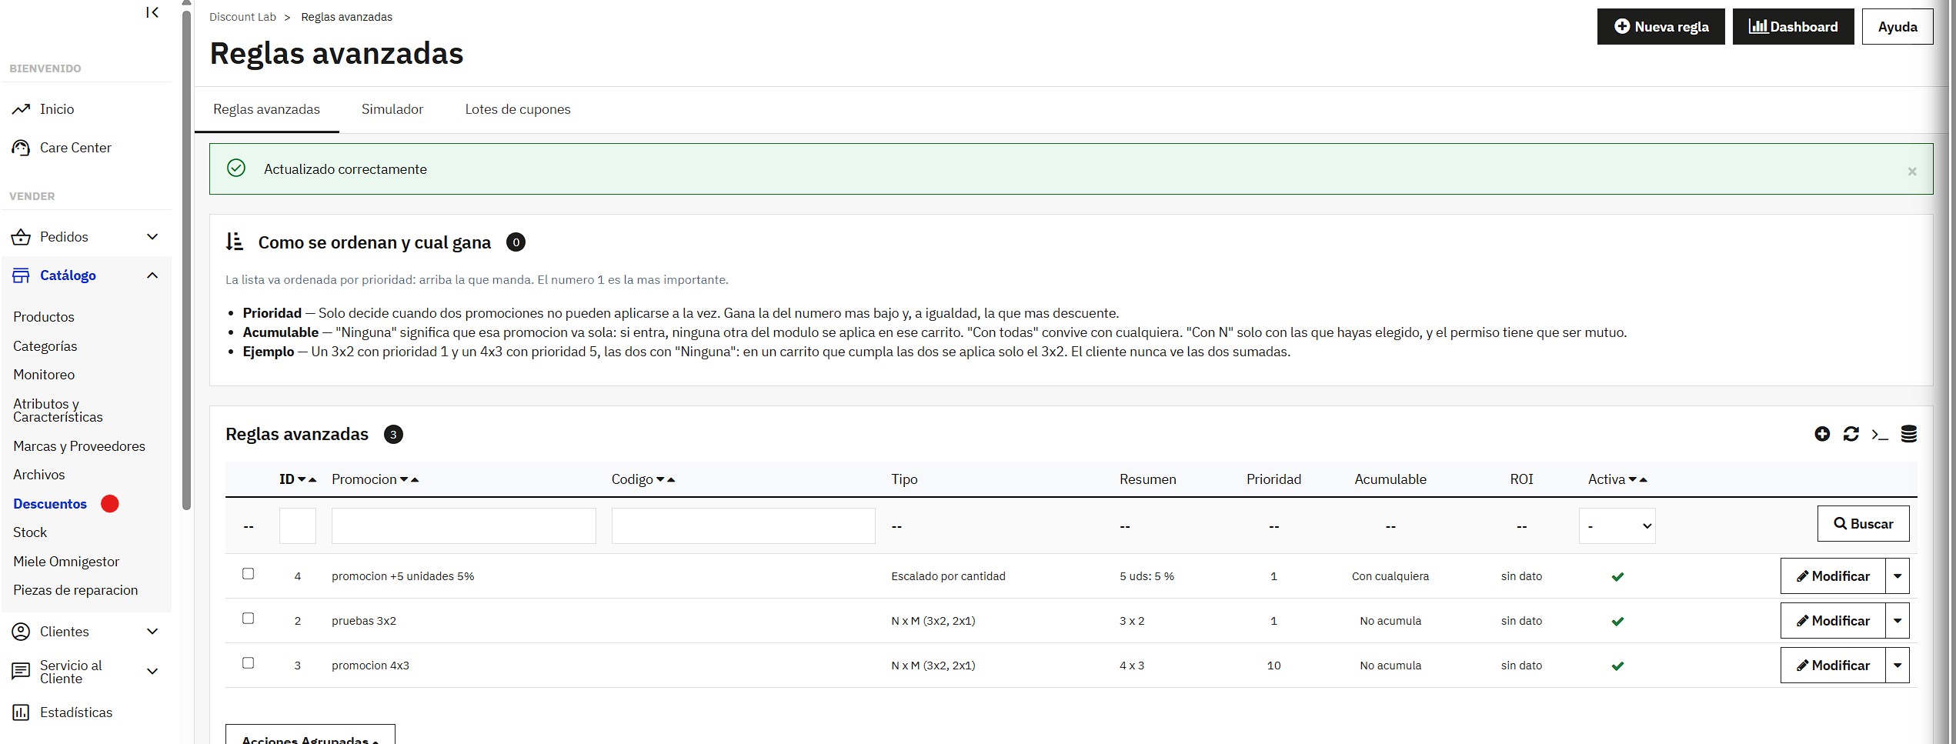Click the add new rule plus icon in table header
Image resolution: width=1956 pixels, height=744 pixels.
[1822, 434]
